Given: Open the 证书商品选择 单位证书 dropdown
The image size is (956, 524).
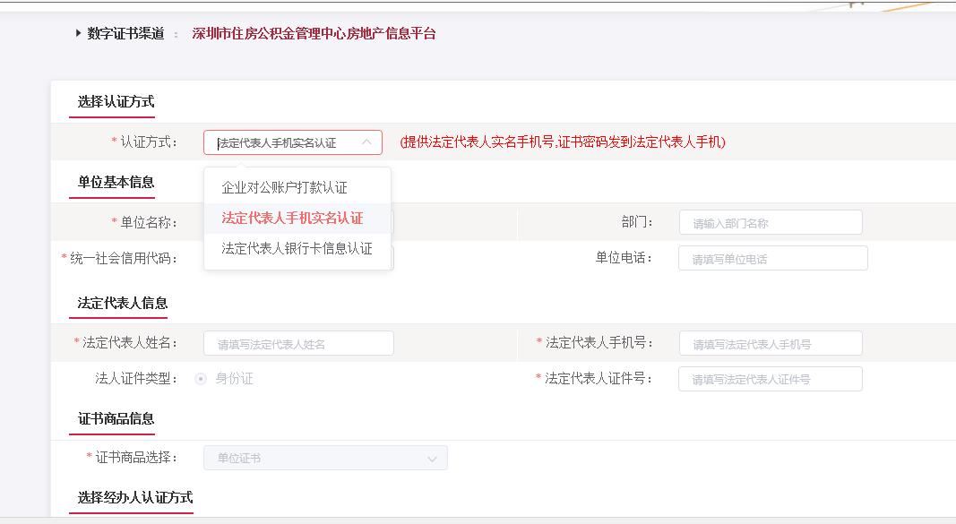Looking at the screenshot, I should click(x=325, y=459).
